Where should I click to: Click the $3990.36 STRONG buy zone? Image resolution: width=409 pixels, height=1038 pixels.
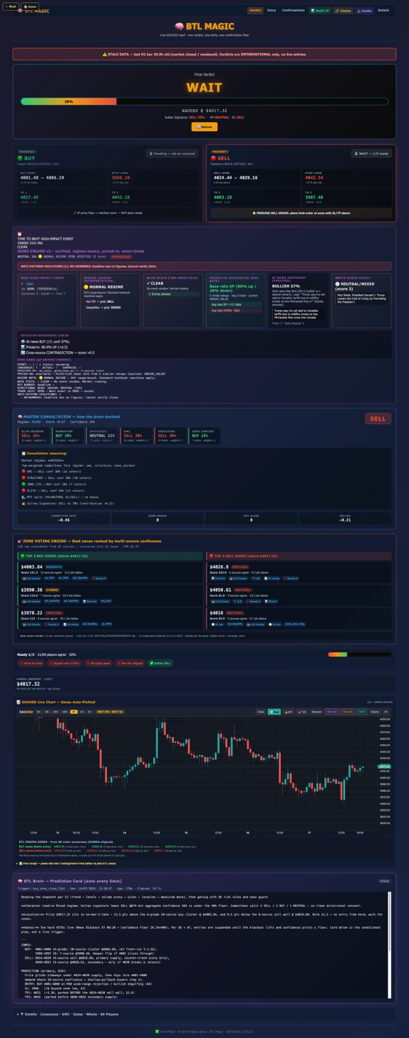pos(110,595)
